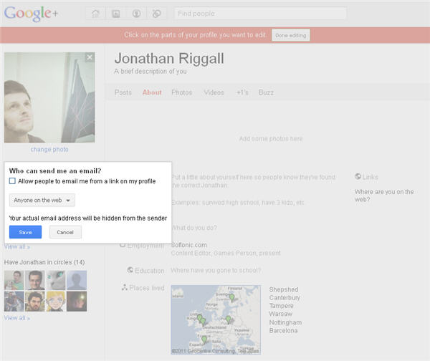Click the Links chain icon
The height and width of the screenshot is (361, 430).
[x=358, y=176]
